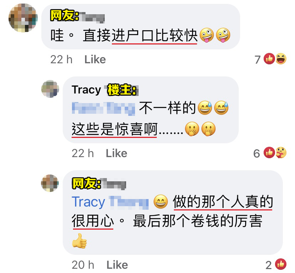Click the care hug reaction on Tracy's reply

[281, 152]
